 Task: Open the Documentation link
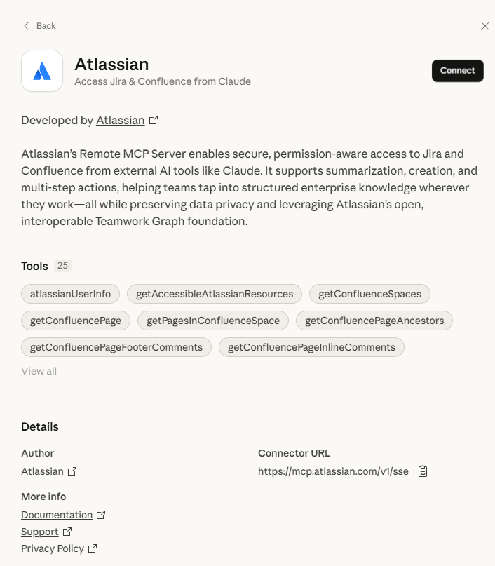[57, 515]
